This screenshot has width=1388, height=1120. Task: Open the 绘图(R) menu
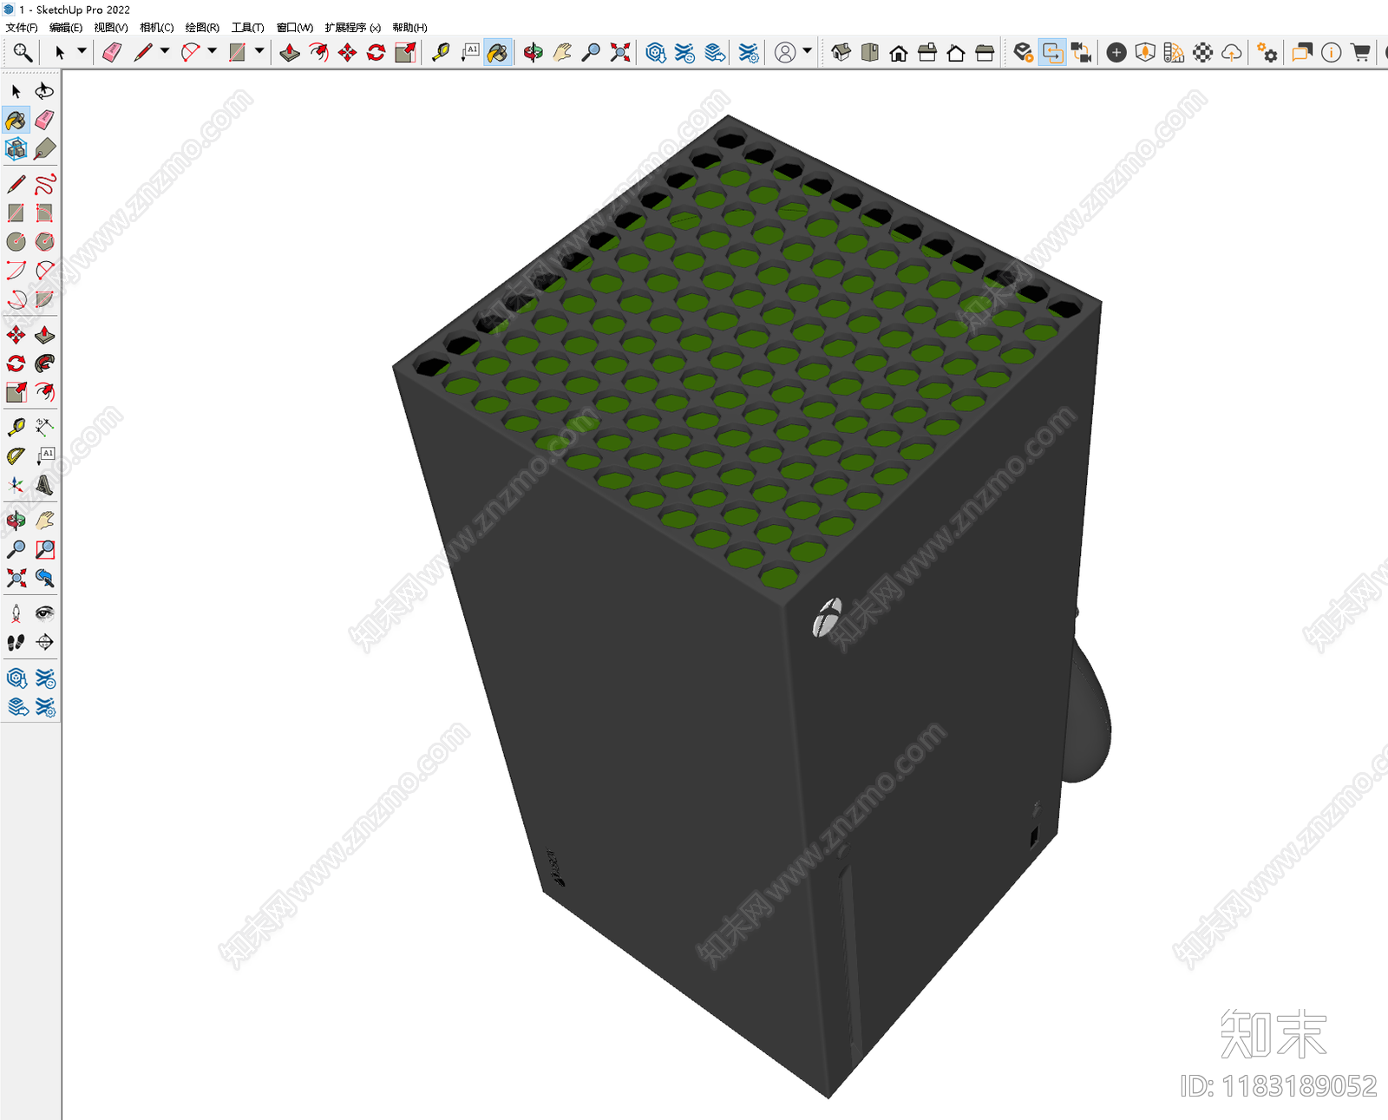pos(202,28)
